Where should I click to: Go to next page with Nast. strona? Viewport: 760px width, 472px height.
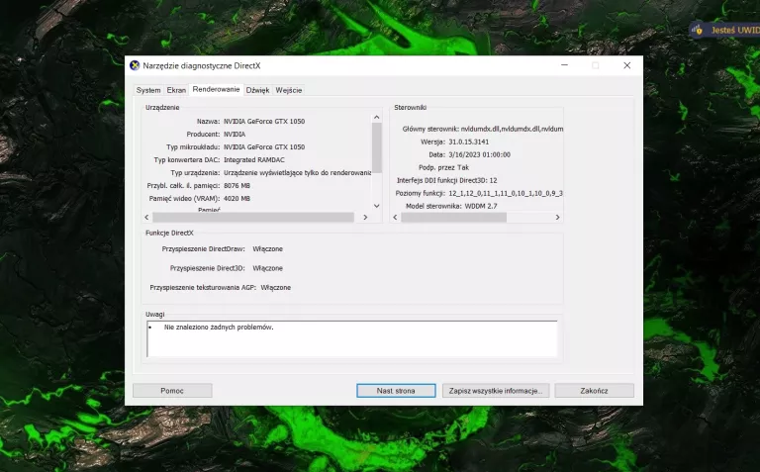[x=396, y=391]
